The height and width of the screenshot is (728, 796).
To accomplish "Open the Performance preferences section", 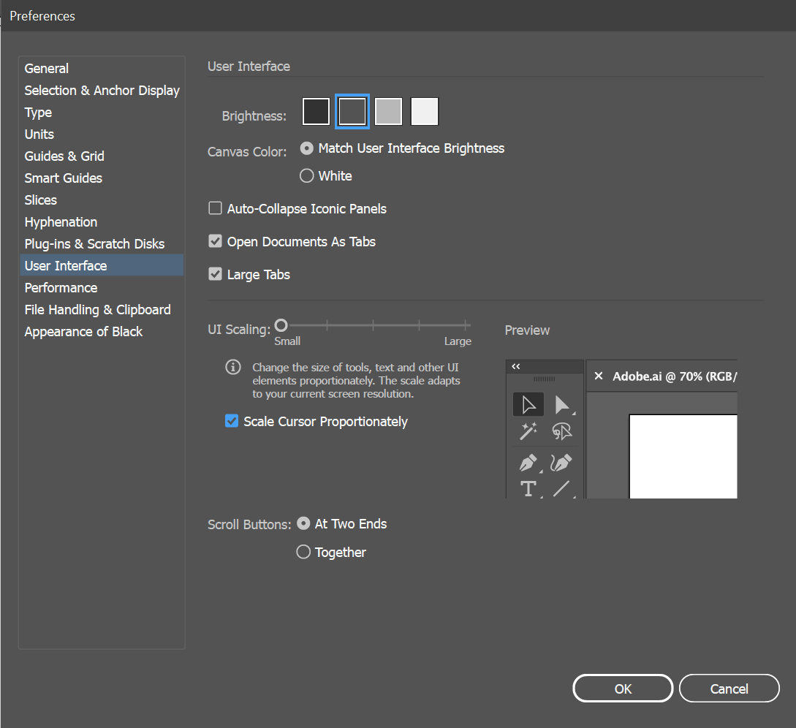I will 61,288.
